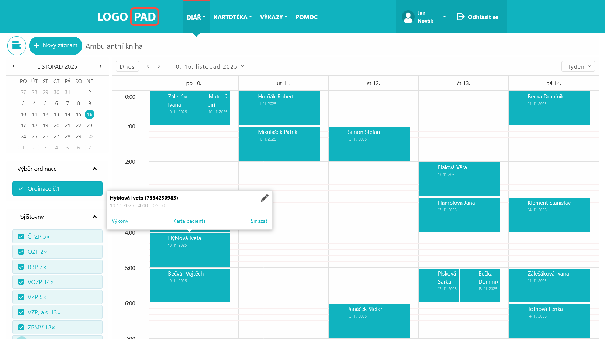The image size is (605, 339).
Task: Show previous week in the schedule
Action: click(x=148, y=66)
